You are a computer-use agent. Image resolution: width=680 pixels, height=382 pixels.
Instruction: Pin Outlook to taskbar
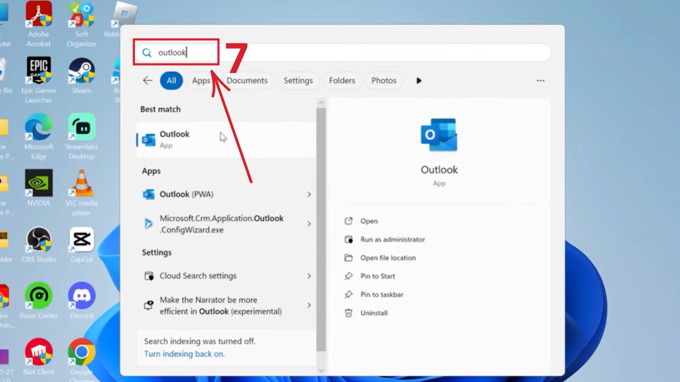click(382, 294)
